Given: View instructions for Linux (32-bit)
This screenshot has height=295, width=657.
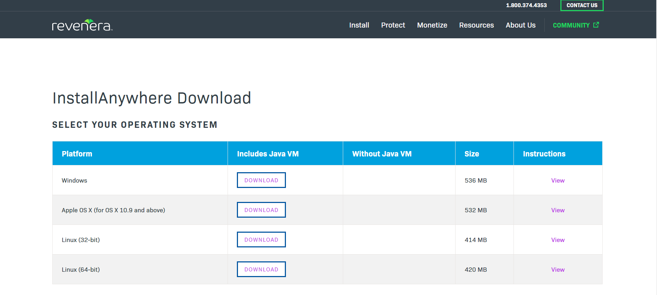Looking at the screenshot, I should [x=558, y=240].
